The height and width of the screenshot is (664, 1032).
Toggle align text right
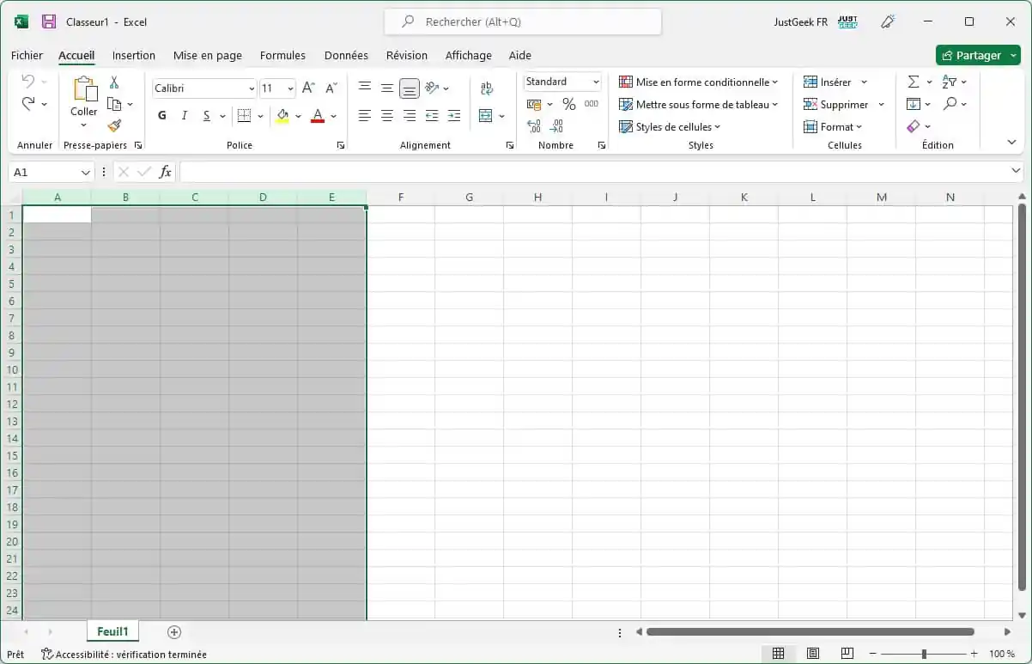click(410, 115)
